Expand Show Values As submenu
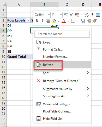Screen dimensions: 102x127 click(62, 96)
